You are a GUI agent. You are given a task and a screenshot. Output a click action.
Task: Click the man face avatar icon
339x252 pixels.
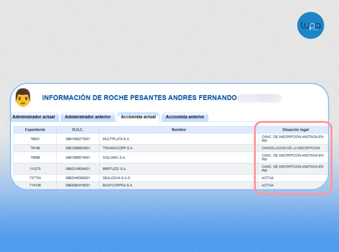(23, 97)
